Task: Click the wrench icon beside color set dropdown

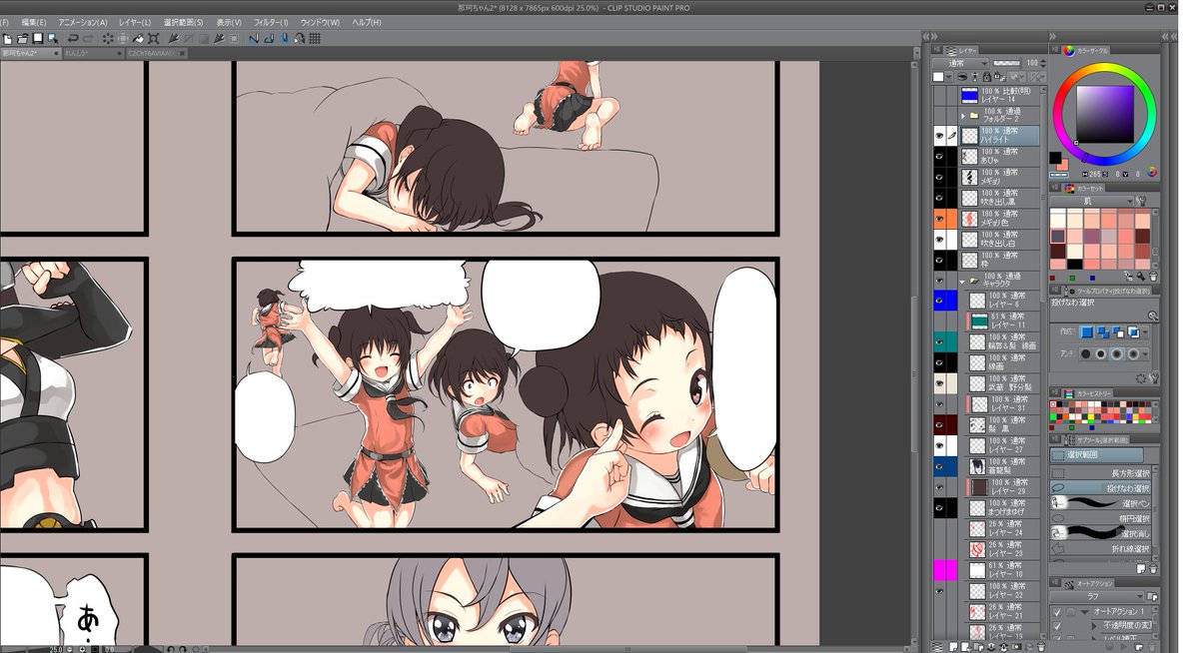Action: [1141, 200]
